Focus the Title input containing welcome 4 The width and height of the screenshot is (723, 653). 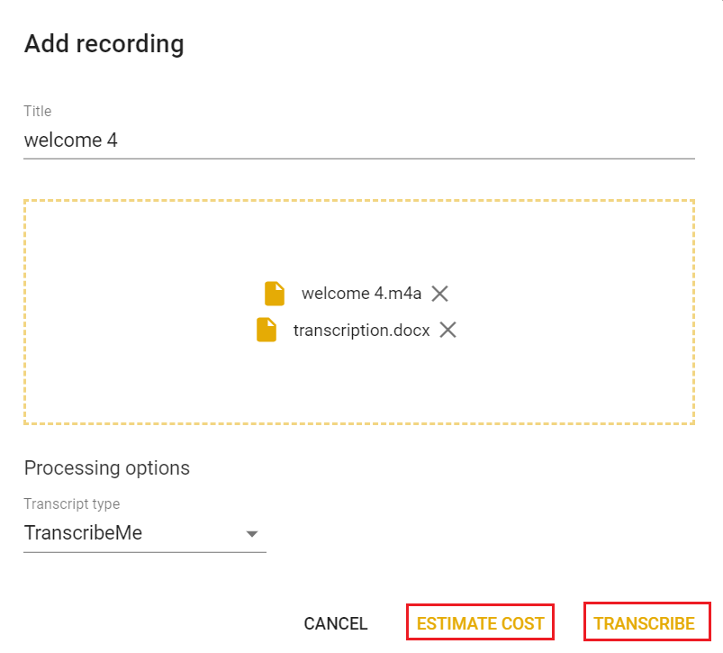coord(358,141)
